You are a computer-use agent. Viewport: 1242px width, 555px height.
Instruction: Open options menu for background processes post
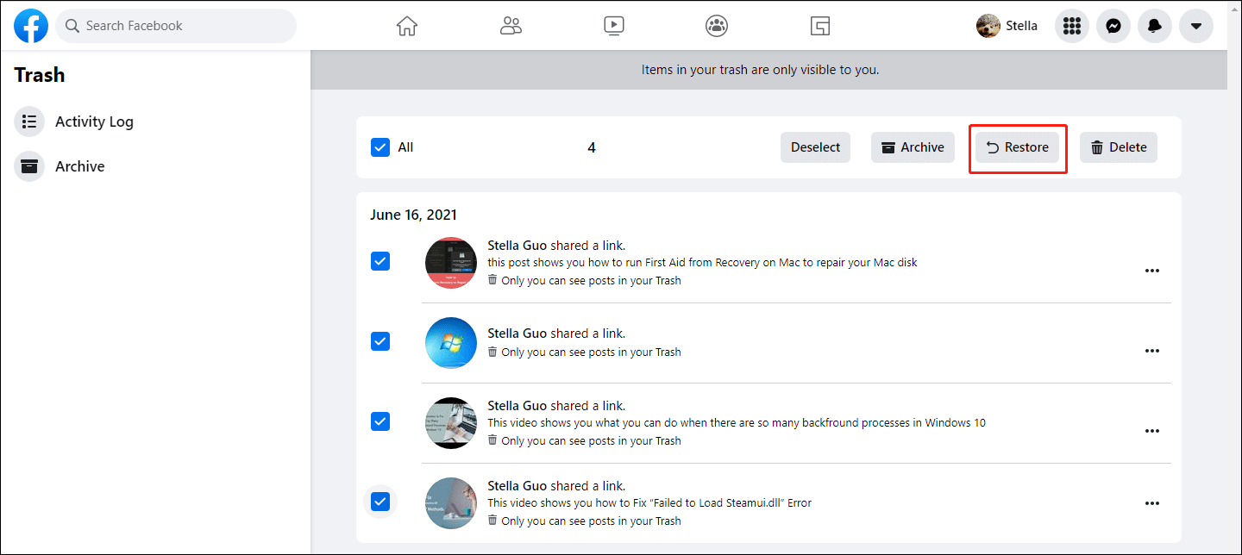(1151, 431)
